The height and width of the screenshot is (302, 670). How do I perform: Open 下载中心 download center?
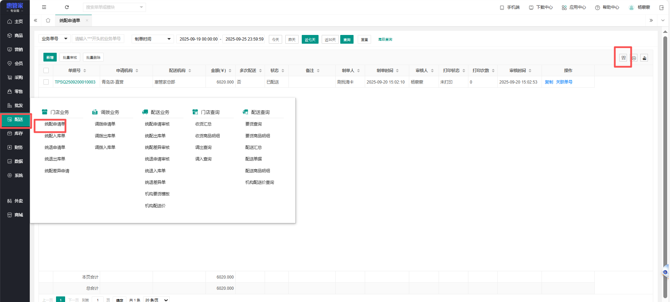click(541, 7)
